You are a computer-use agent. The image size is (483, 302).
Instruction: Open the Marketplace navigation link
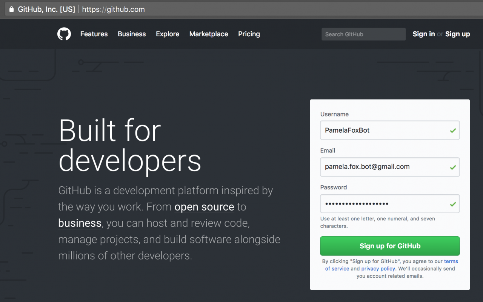point(209,34)
